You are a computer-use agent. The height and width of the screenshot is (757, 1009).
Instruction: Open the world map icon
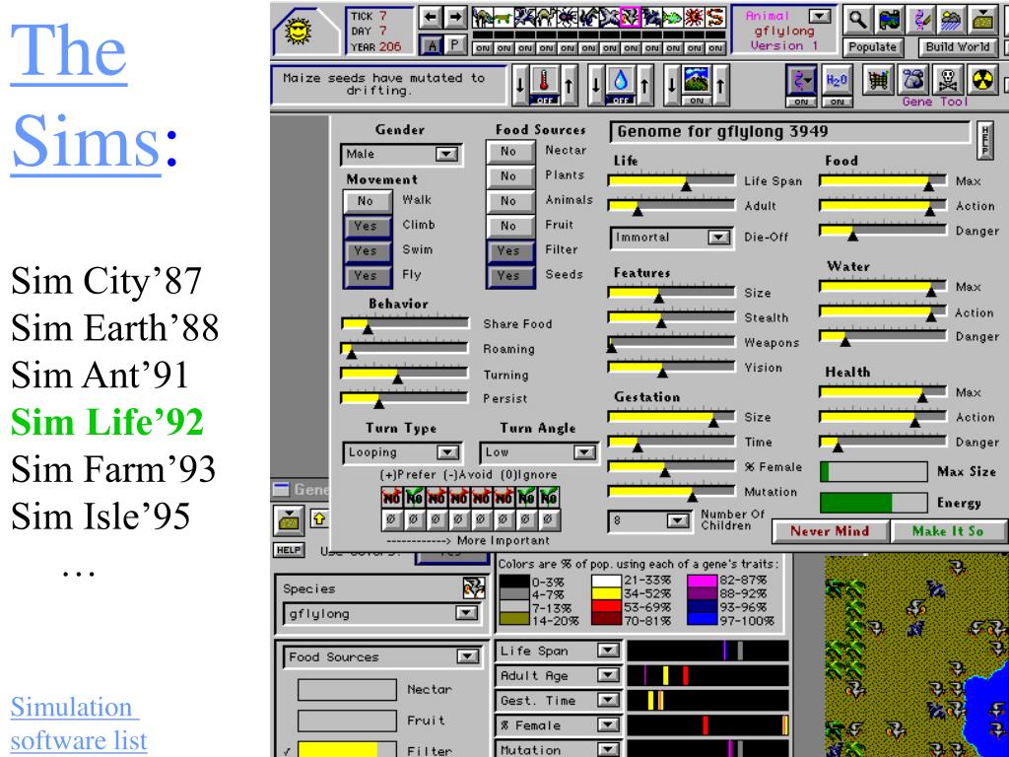pyautogui.click(x=890, y=20)
